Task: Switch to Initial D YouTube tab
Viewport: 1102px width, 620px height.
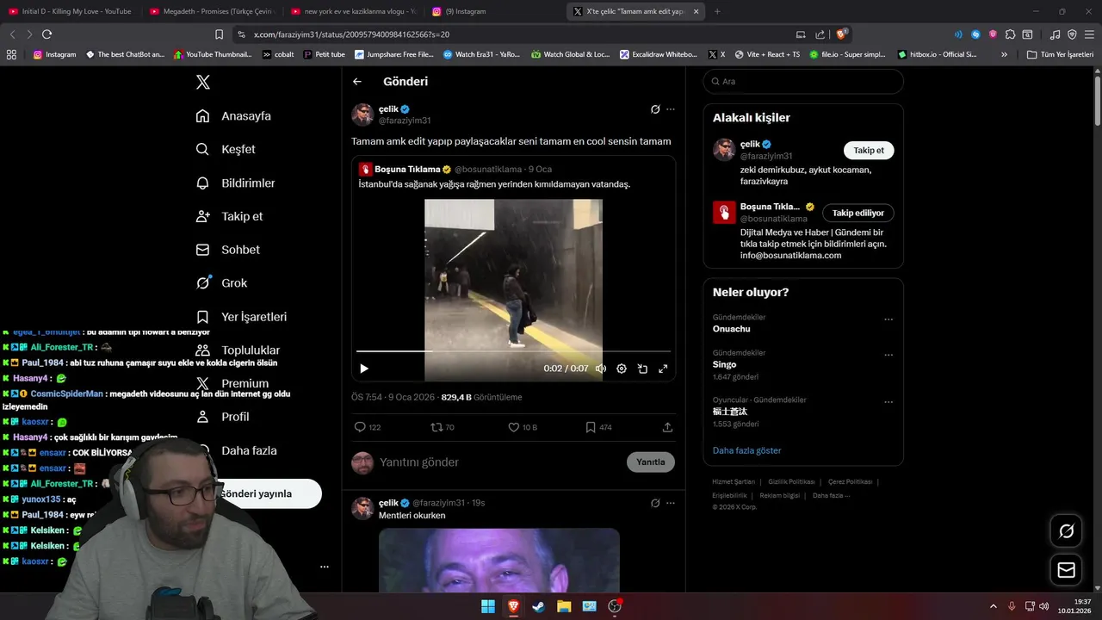Action: click(70, 11)
